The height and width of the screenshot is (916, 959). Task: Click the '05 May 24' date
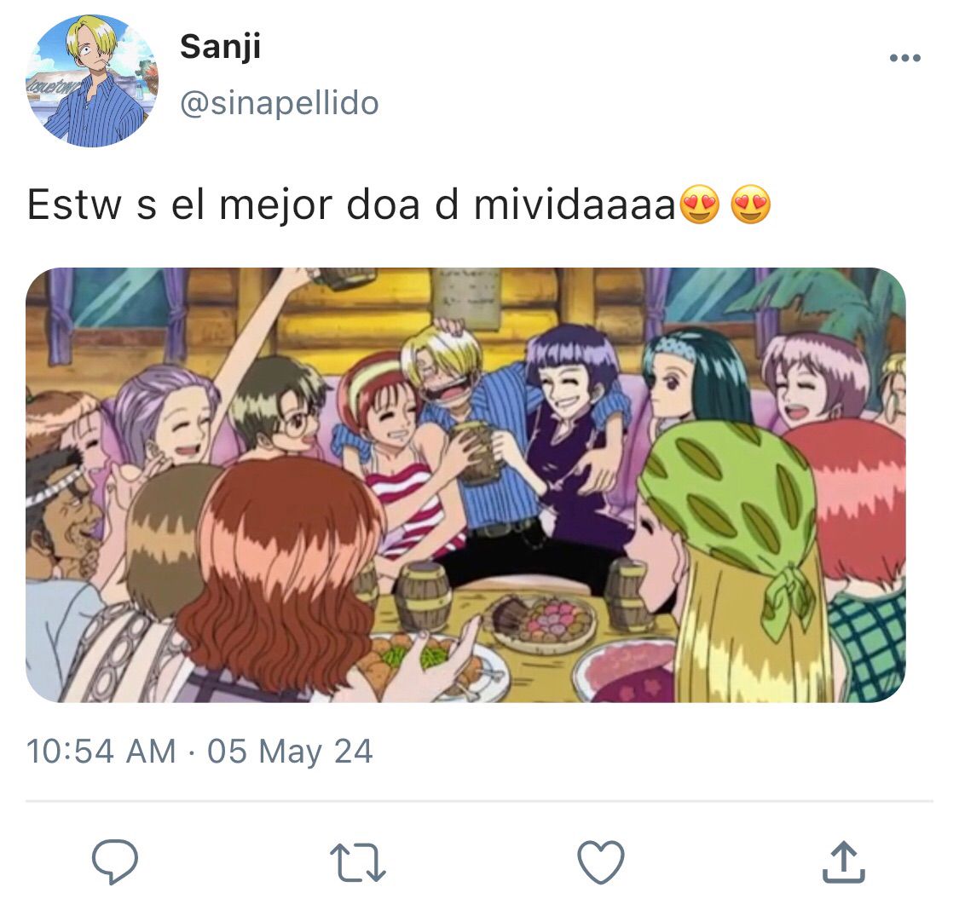pyautogui.click(x=290, y=752)
